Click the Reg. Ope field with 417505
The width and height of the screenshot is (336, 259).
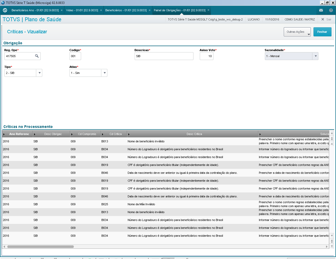pyautogui.click(x=23, y=56)
